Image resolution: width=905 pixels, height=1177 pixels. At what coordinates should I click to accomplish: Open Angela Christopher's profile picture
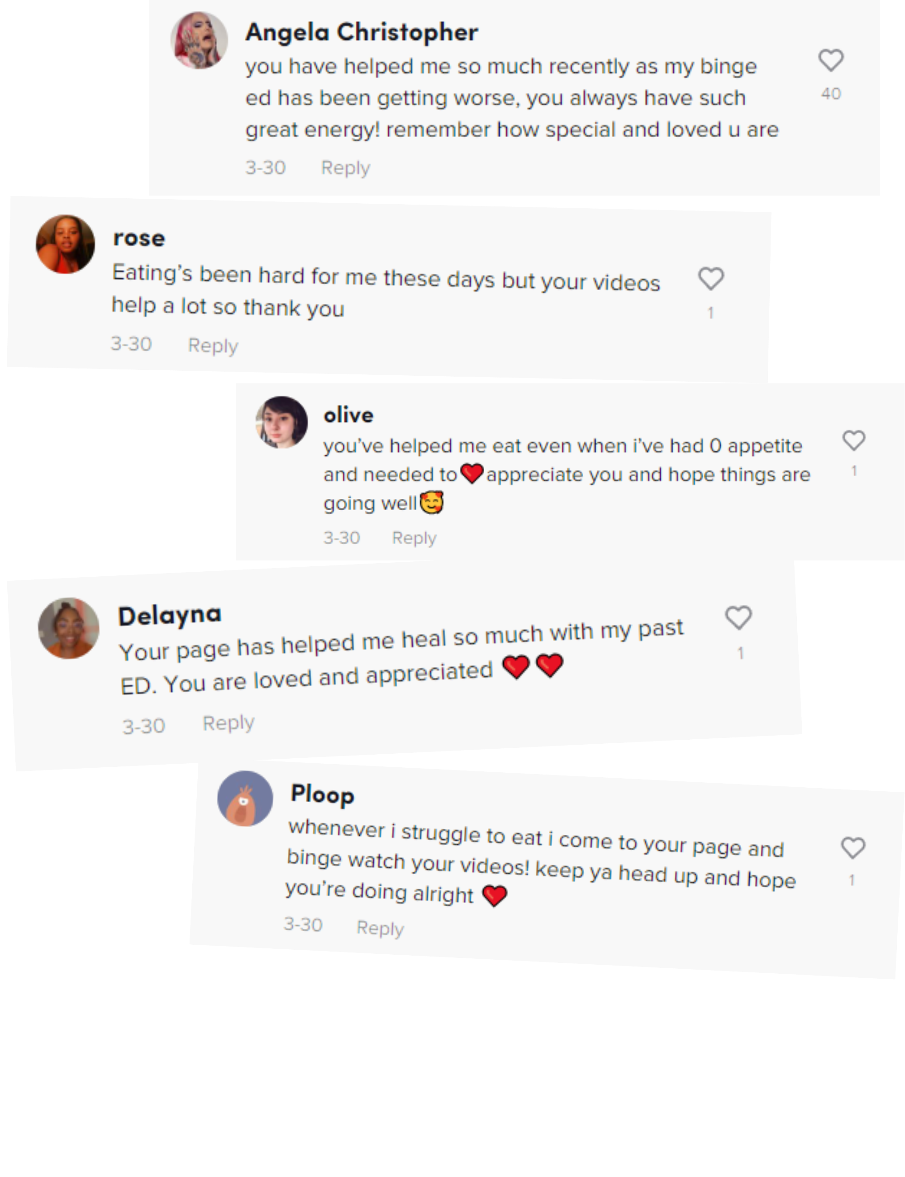click(x=199, y=40)
